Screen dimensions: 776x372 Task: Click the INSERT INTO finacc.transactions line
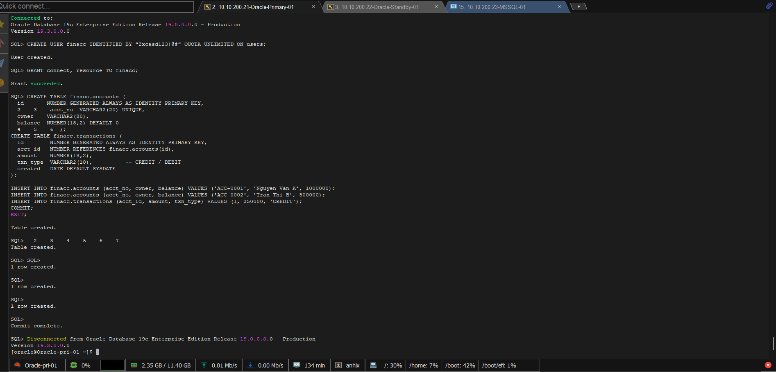(156, 201)
